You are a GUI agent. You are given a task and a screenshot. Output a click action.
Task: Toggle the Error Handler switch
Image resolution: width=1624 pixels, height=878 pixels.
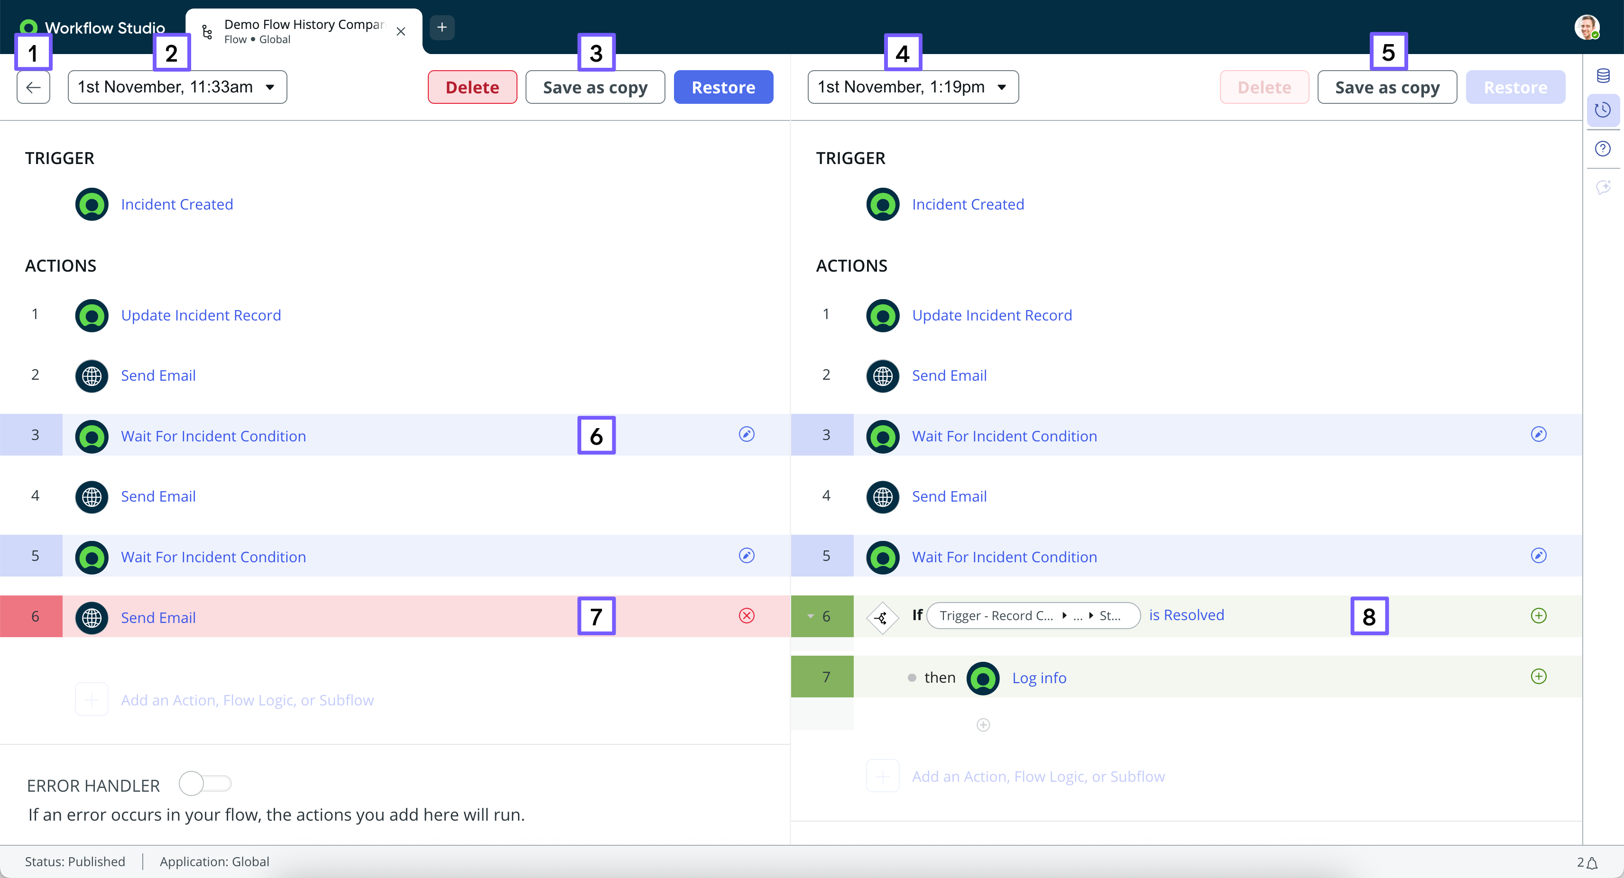(x=205, y=784)
